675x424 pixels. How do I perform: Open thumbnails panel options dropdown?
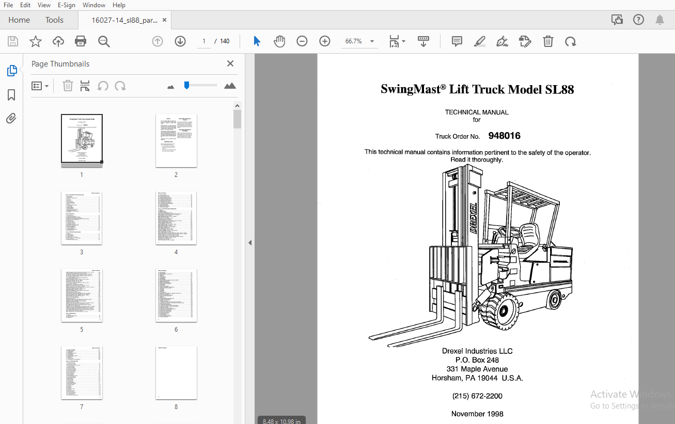40,86
